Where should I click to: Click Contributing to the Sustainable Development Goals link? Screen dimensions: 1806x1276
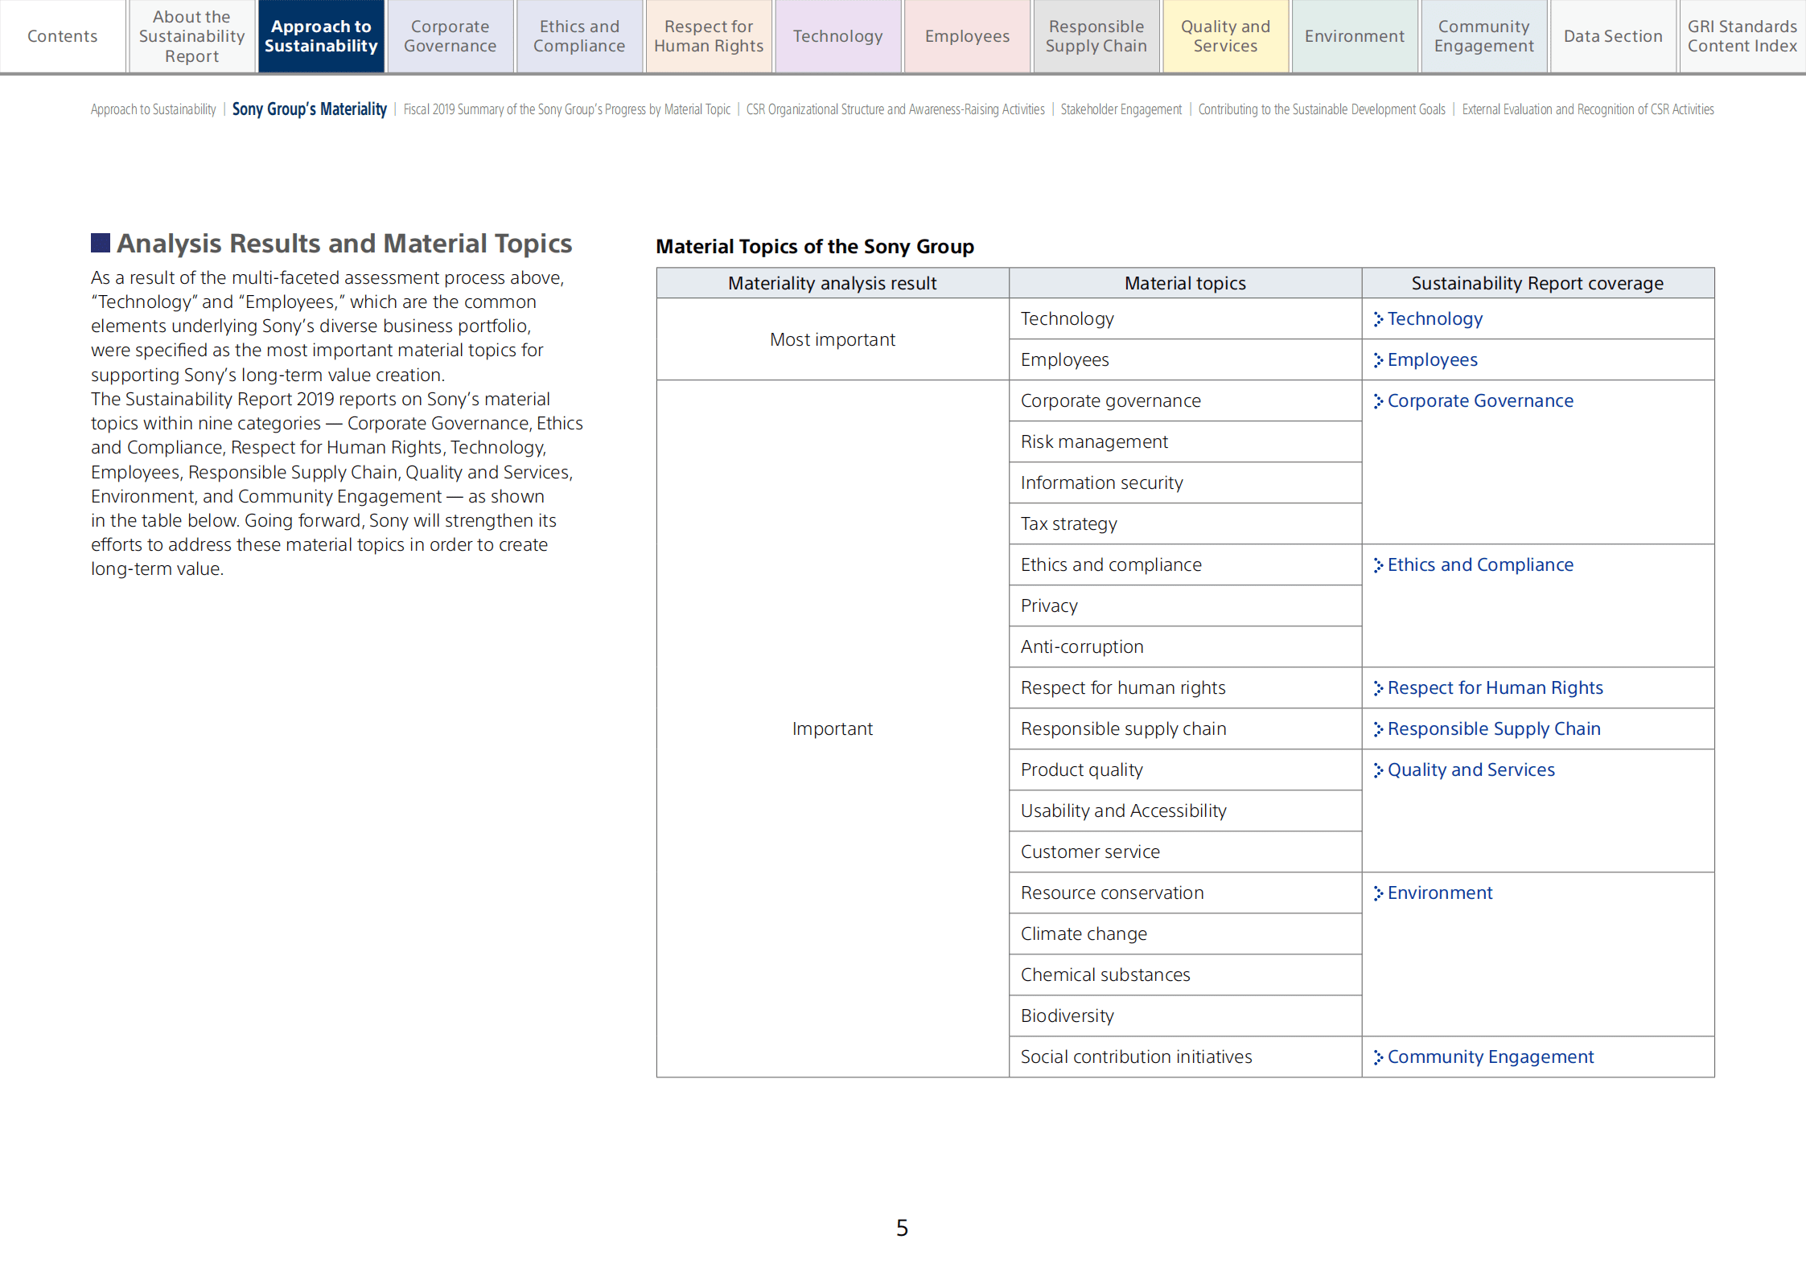[1321, 109]
